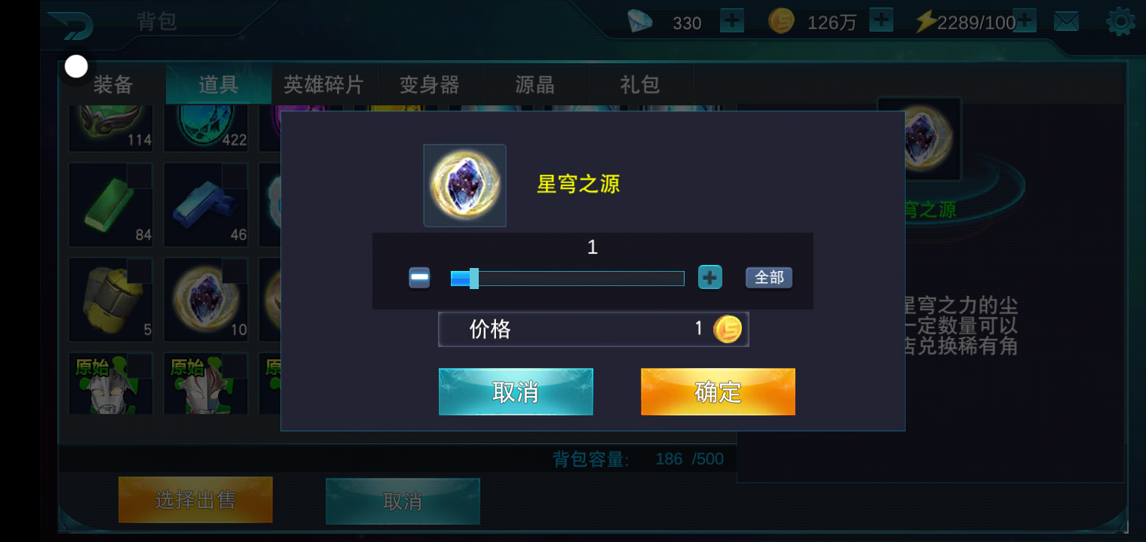Confirm sale with the orange 确定 button
This screenshot has width=1146, height=542.
point(718,391)
